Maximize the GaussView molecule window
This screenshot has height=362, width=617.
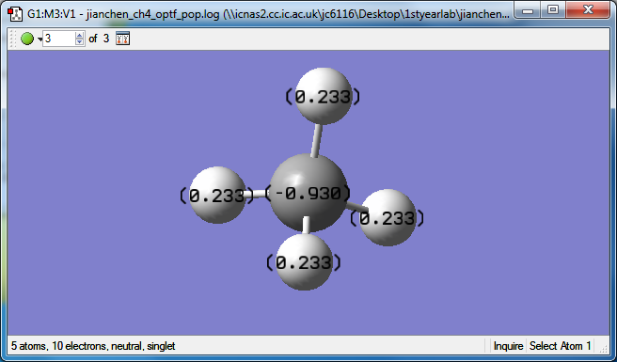[553, 9]
